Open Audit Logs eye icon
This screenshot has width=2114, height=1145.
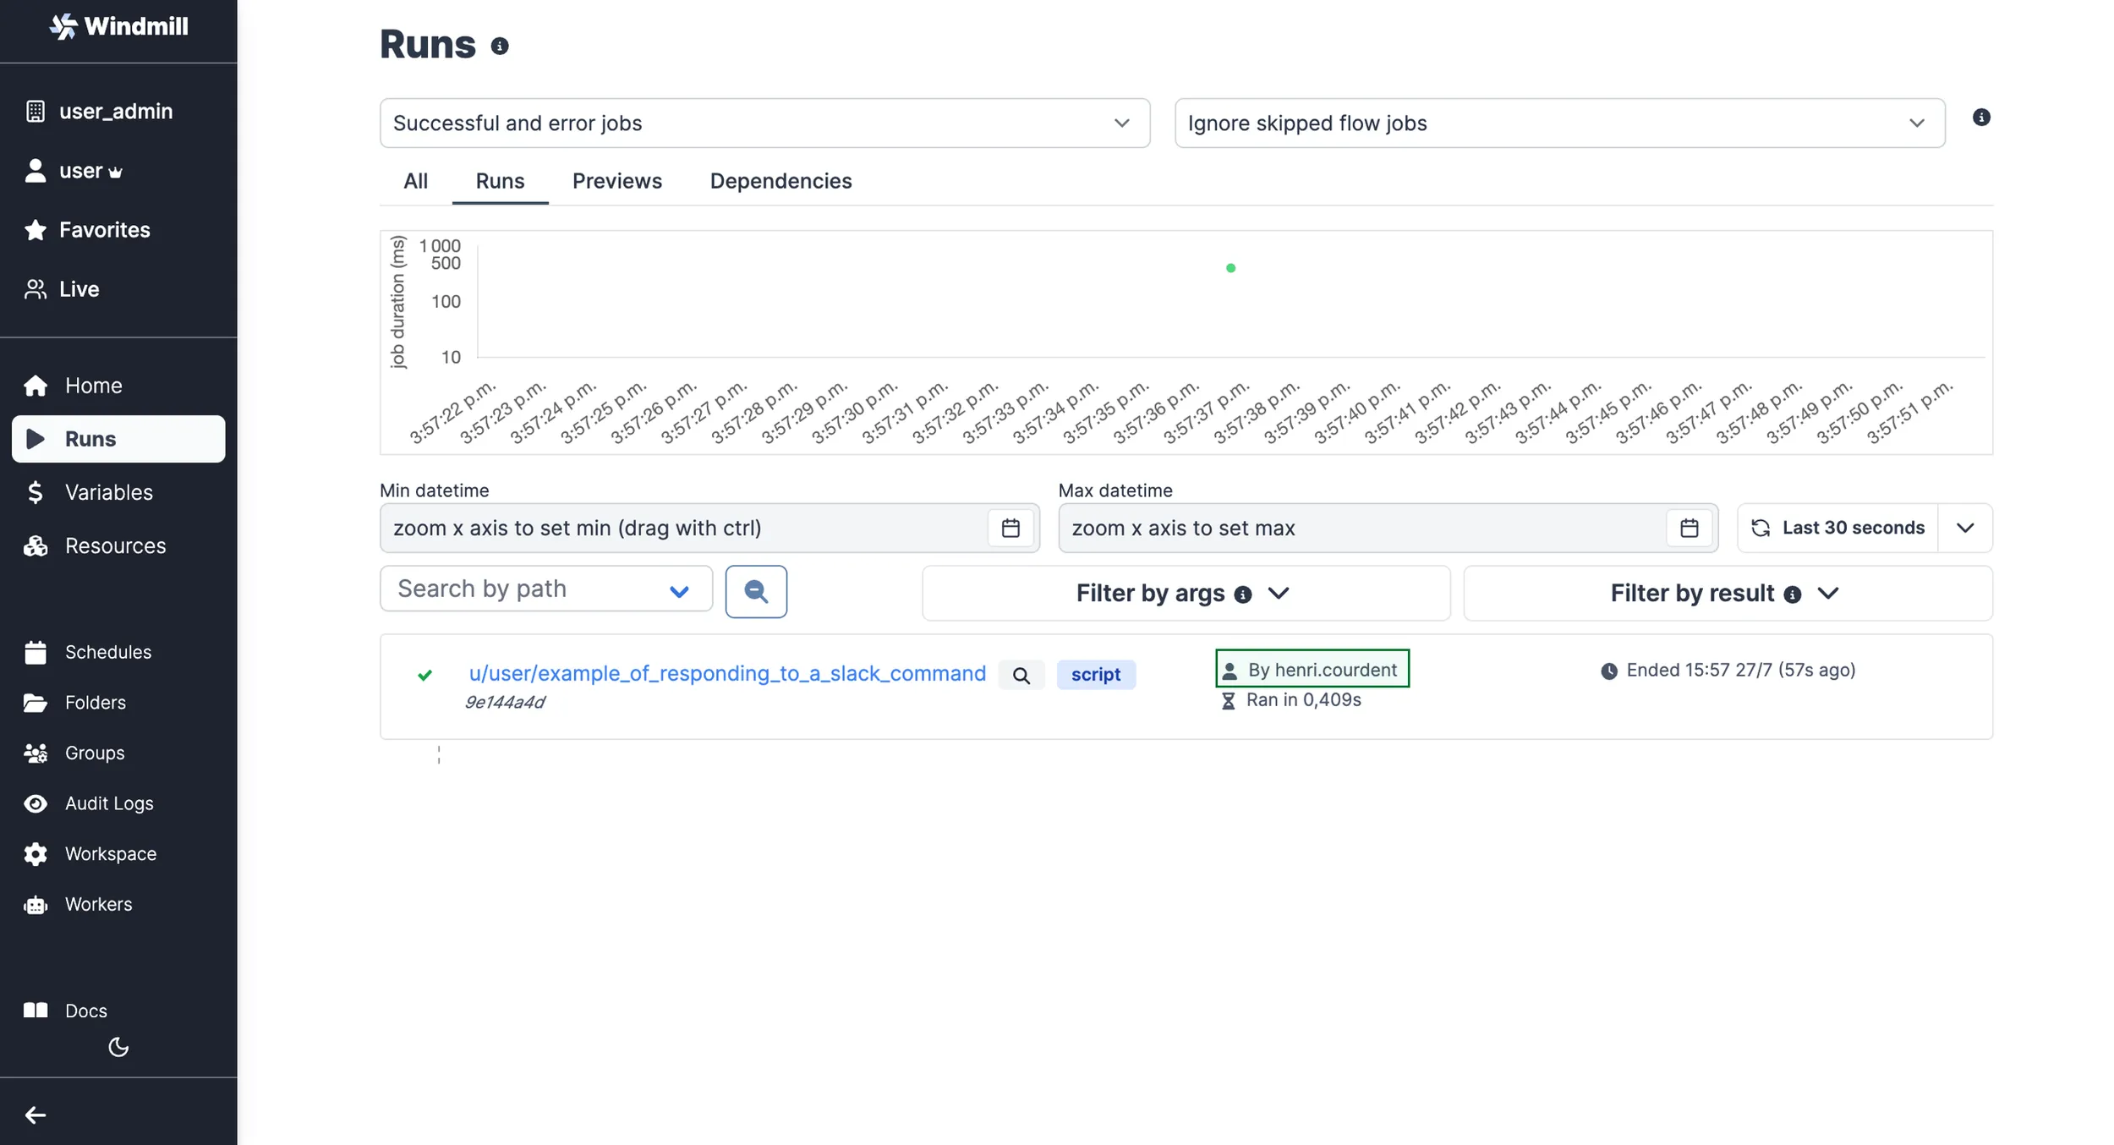click(x=36, y=803)
